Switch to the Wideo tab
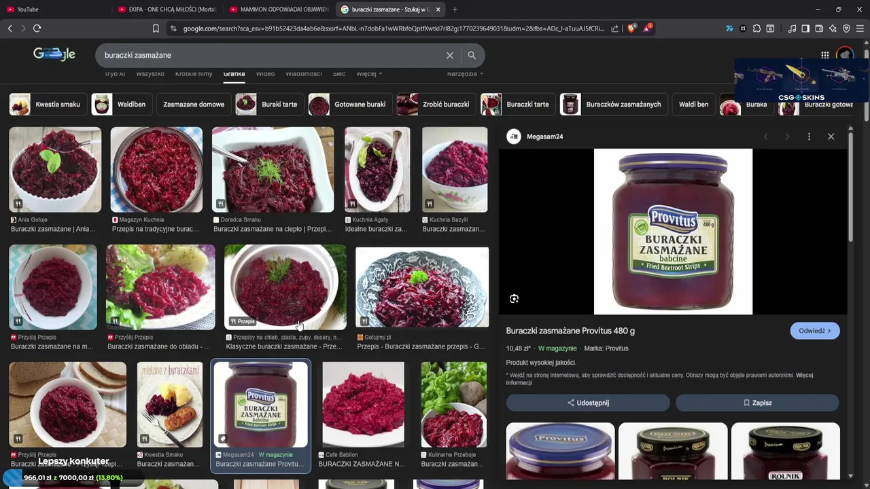This screenshot has width=870, height=489. click(x=265, y=73)
